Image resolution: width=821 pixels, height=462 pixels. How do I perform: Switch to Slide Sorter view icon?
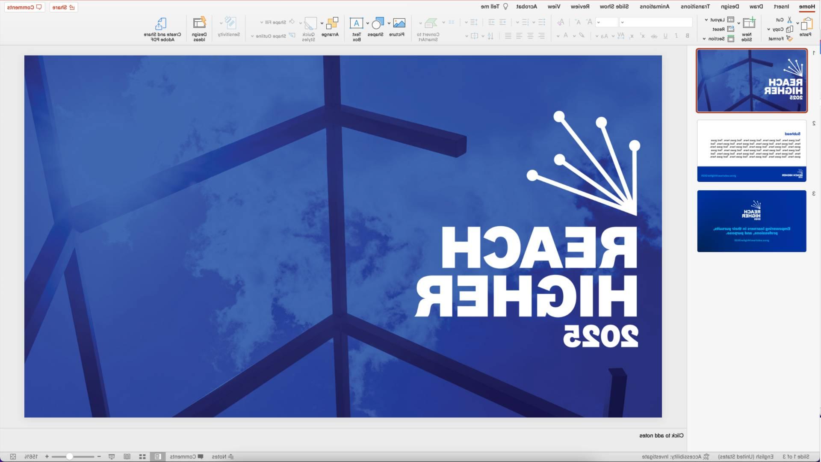tap(142, 457)
